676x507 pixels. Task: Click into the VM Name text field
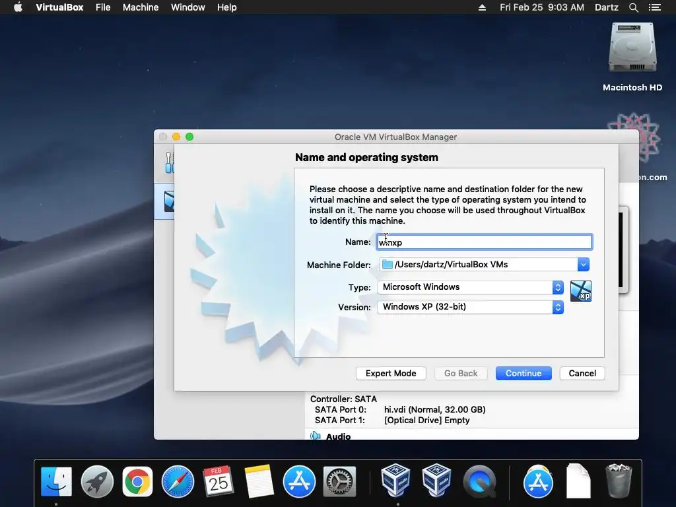click(484, 242)
